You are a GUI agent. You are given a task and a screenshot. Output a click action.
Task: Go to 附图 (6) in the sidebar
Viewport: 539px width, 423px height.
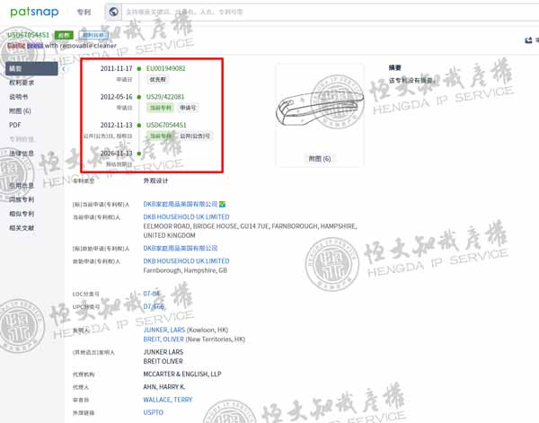point(20,111)
